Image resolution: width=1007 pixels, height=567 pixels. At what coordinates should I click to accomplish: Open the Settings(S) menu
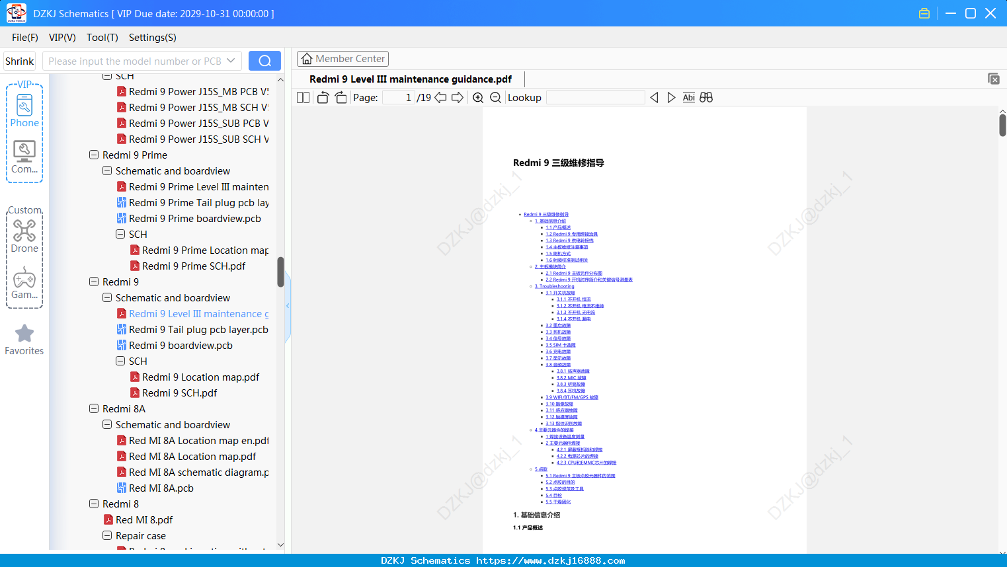pyautogui.click(x=153, y=38)
